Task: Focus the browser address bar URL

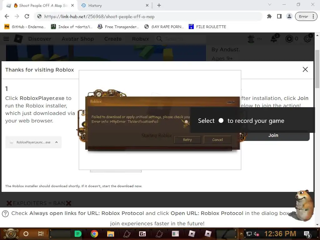Action: pos(99,17)
